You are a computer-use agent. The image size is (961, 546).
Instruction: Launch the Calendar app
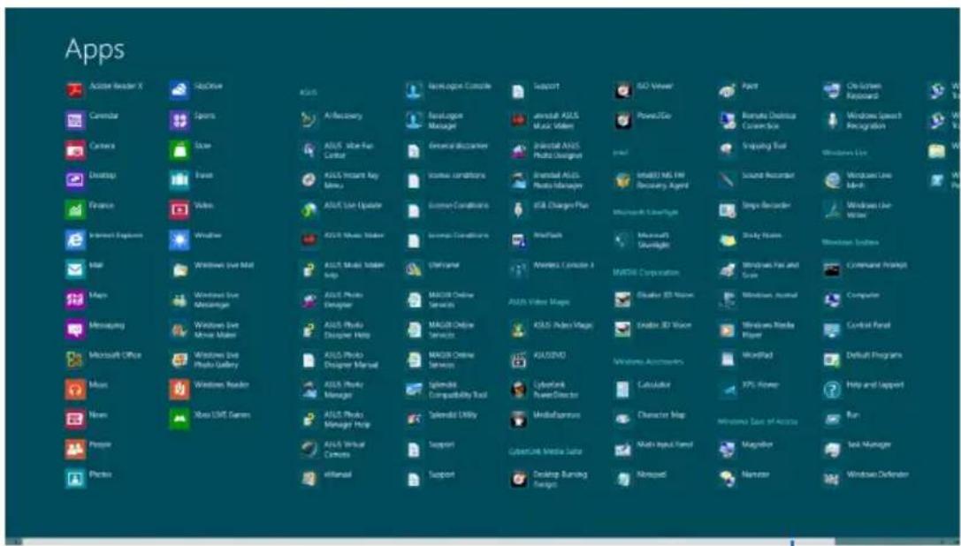[x=92, y=119]
